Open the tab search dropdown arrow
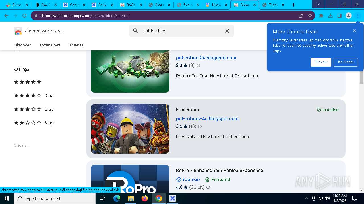The width and height of the screenshot is (364, 204). (318, 4)
